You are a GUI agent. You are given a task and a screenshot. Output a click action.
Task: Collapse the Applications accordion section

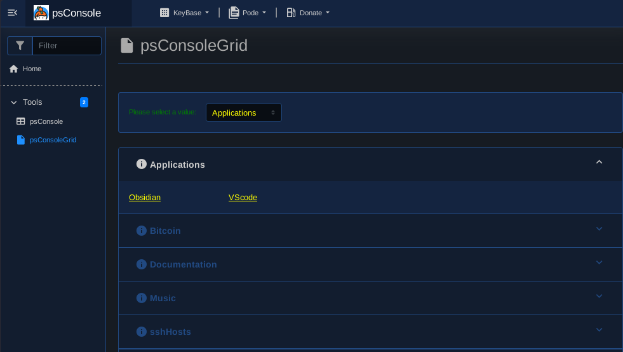[x=598, y=163]
